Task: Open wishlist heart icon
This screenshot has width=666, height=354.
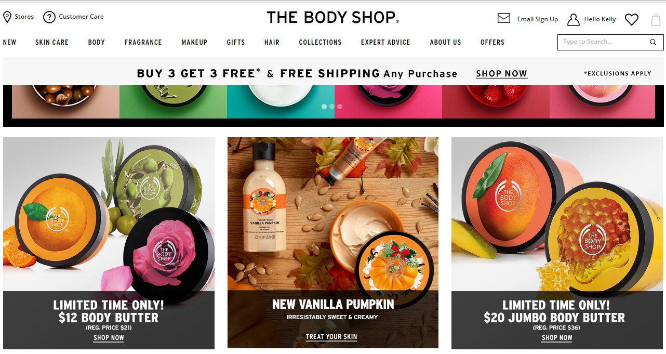Action: coord(631,20)
